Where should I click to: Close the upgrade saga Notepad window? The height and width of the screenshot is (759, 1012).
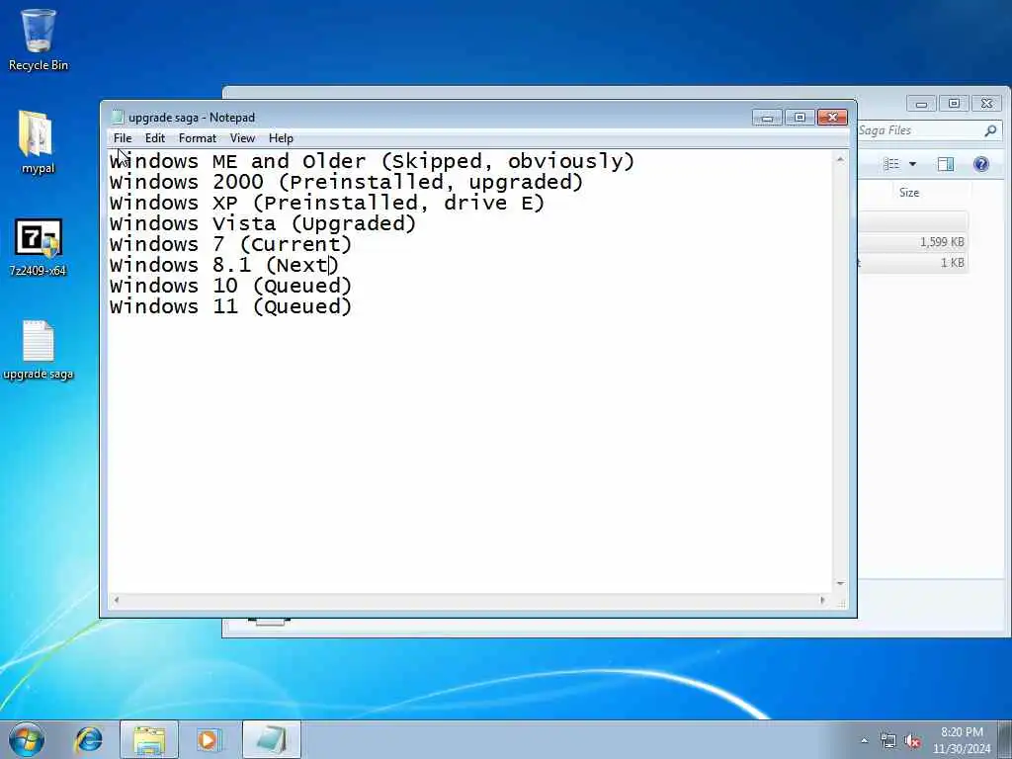click(x=832, y=117)
